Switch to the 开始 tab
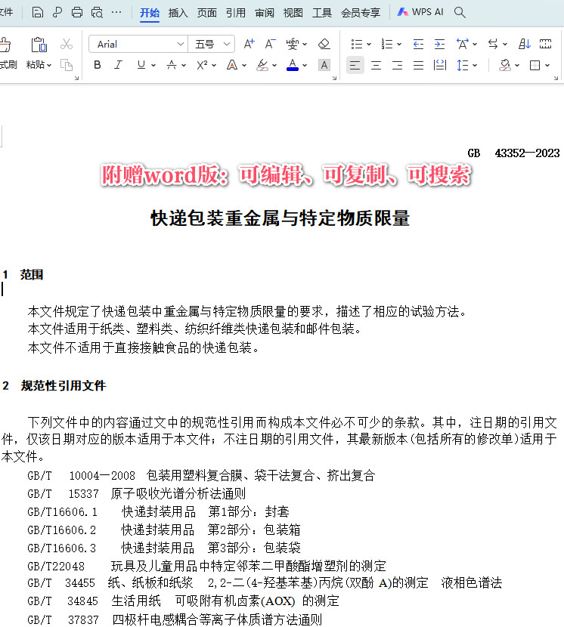This screenshot has height=627, width=564. [150, 13]
